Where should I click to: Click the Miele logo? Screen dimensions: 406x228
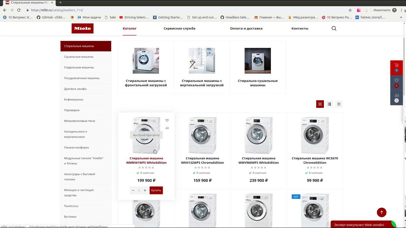[x=82, y=28]
